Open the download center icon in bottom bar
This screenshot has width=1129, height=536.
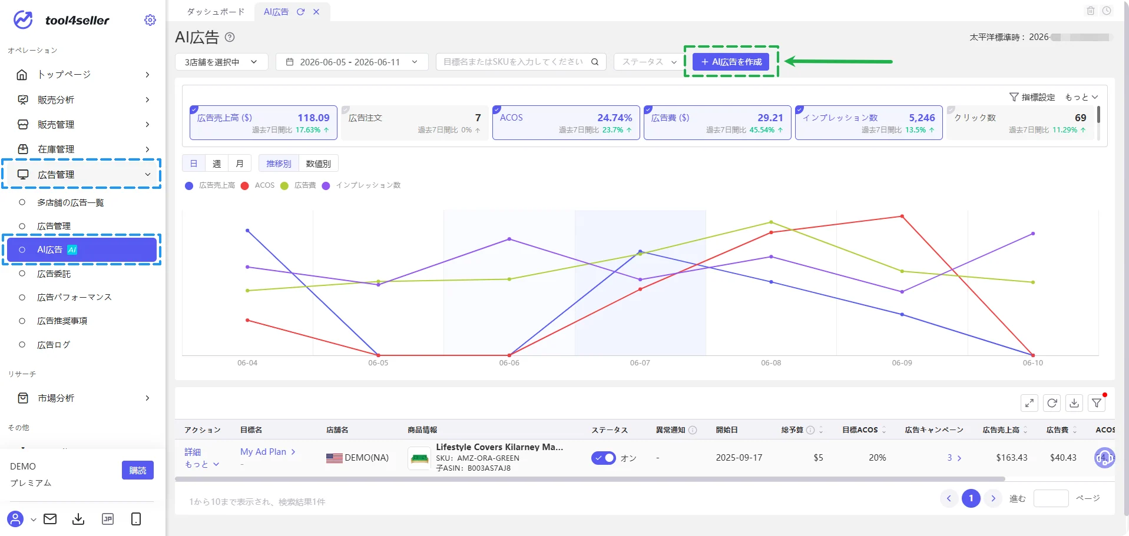coord(78,519)
